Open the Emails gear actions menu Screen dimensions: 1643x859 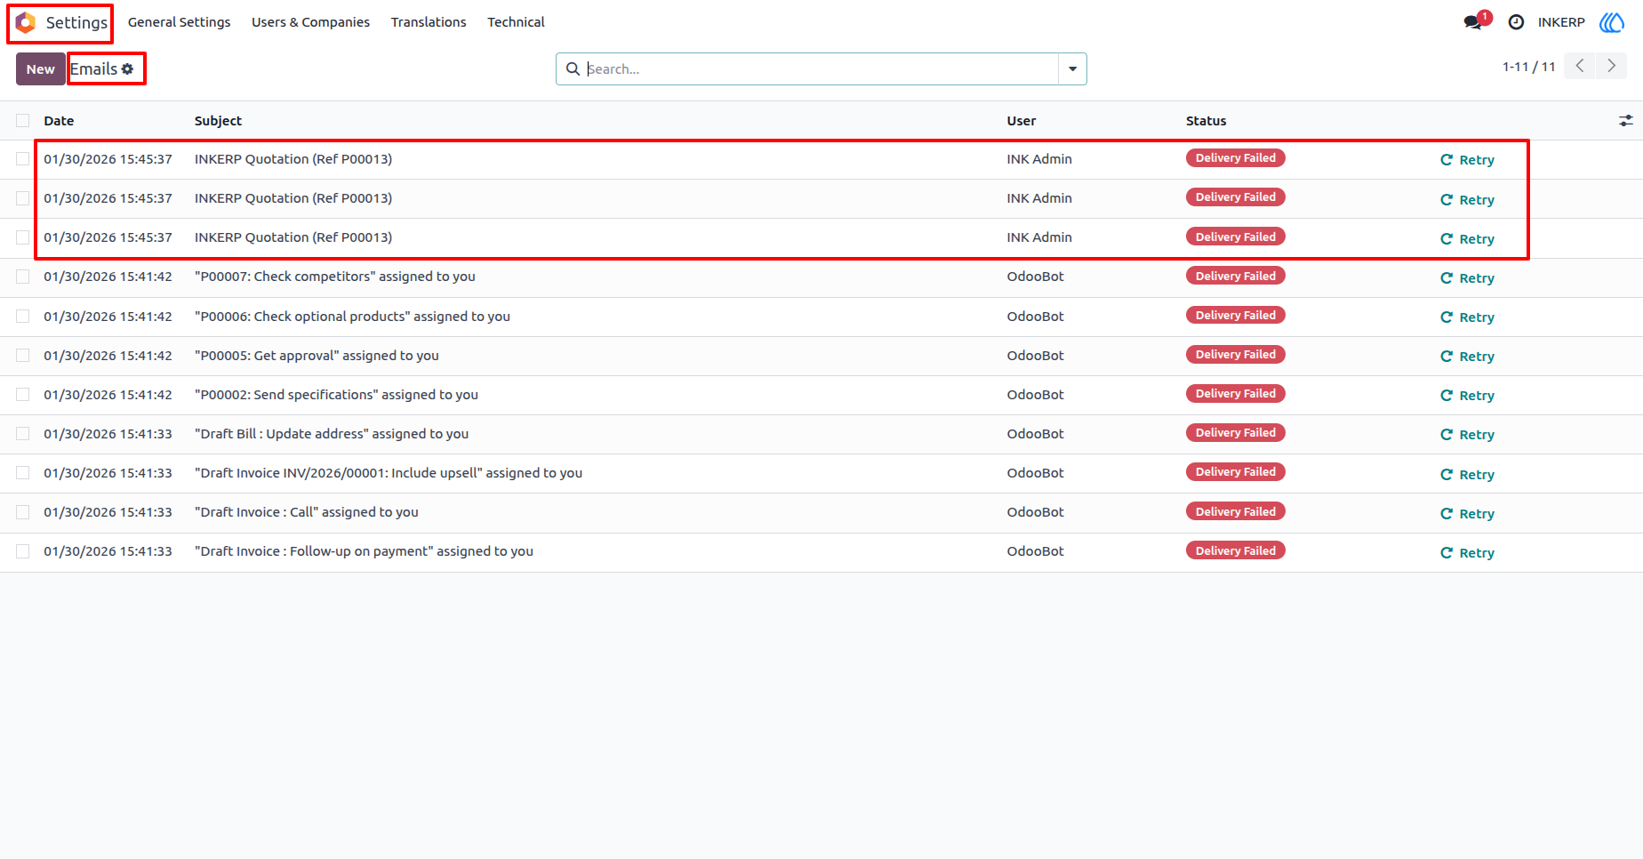tap(127, 68)
